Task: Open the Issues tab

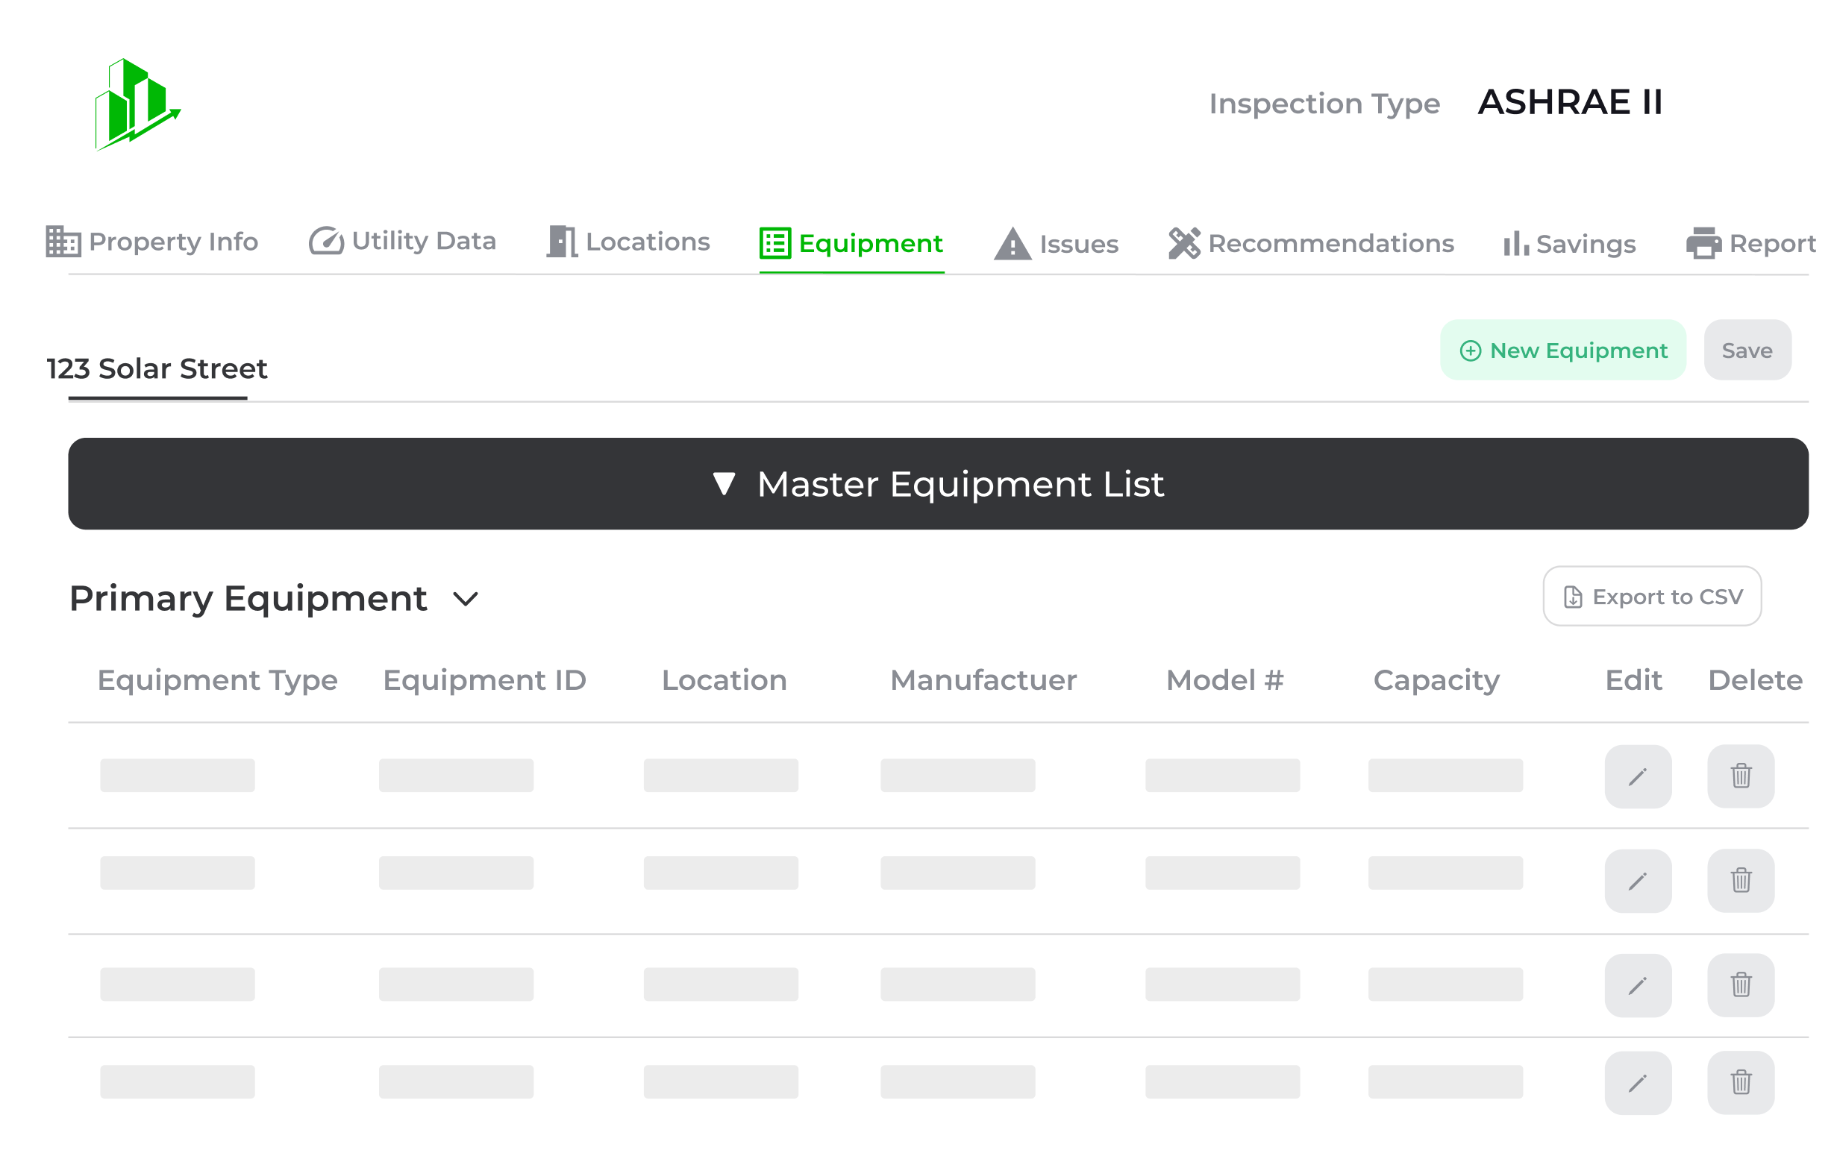Action: 1057,244
